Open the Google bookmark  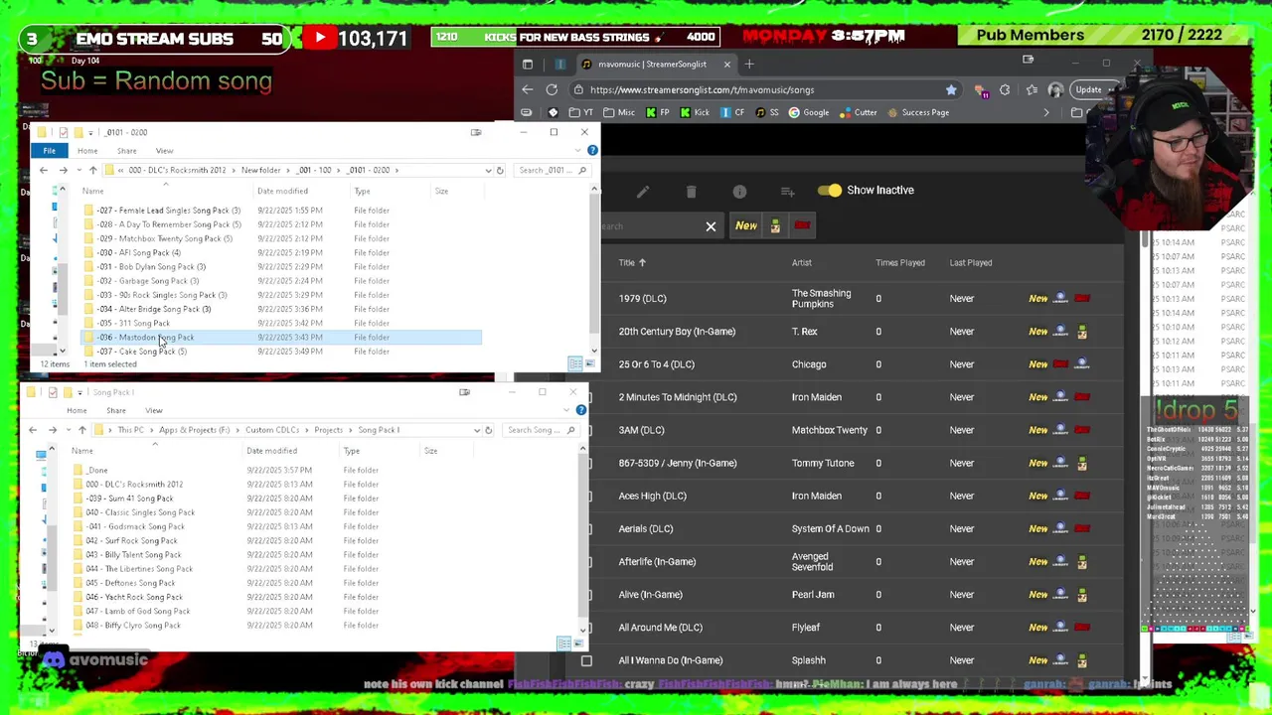809,112
